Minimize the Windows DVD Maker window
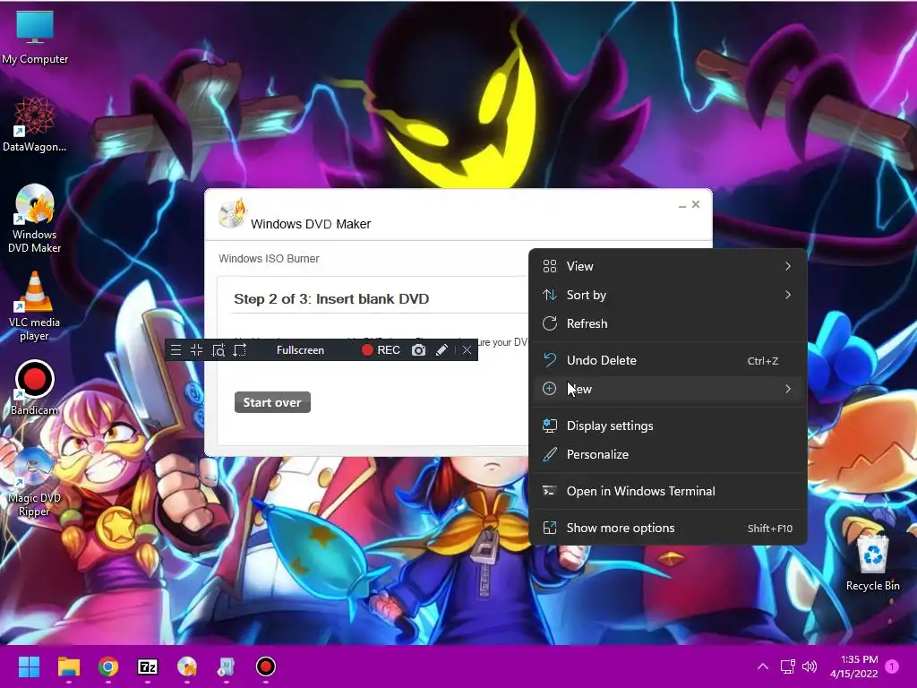 click(x=681, y=205)
